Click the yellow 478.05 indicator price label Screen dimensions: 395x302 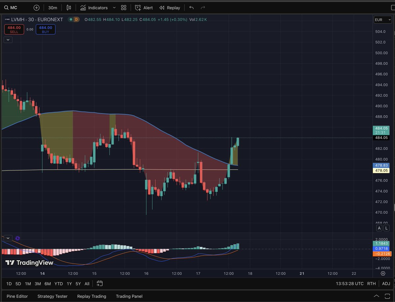click(381, 171)
